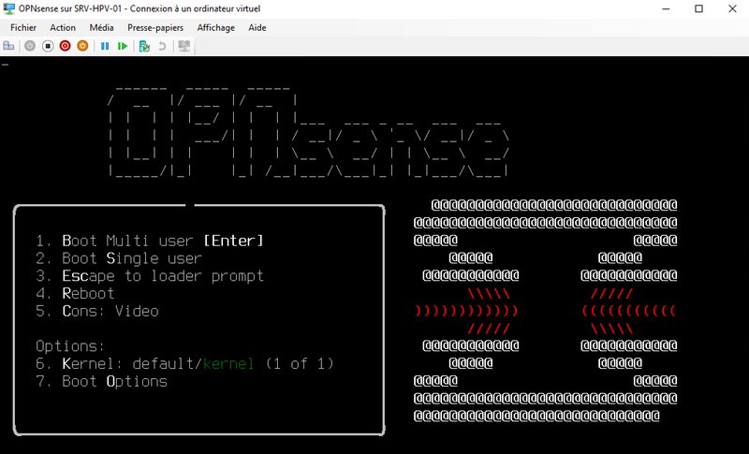Pause the virtual machine
Image resolution: width=749 pixels, height=454 pixels.
click(105, 46)
